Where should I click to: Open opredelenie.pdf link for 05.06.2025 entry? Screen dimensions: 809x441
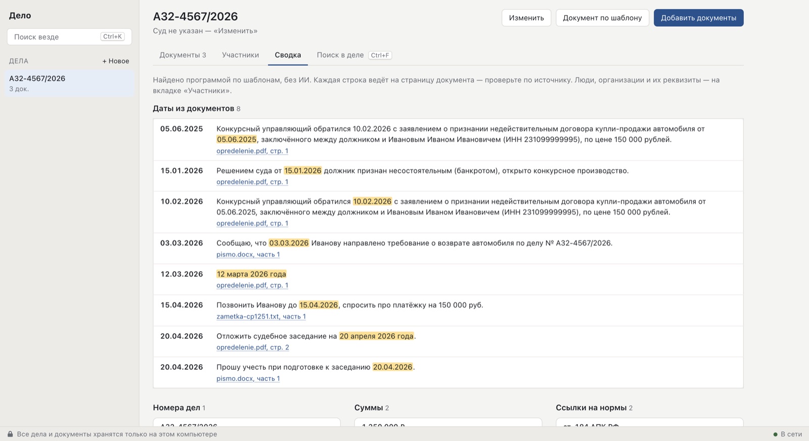point(252,151)
